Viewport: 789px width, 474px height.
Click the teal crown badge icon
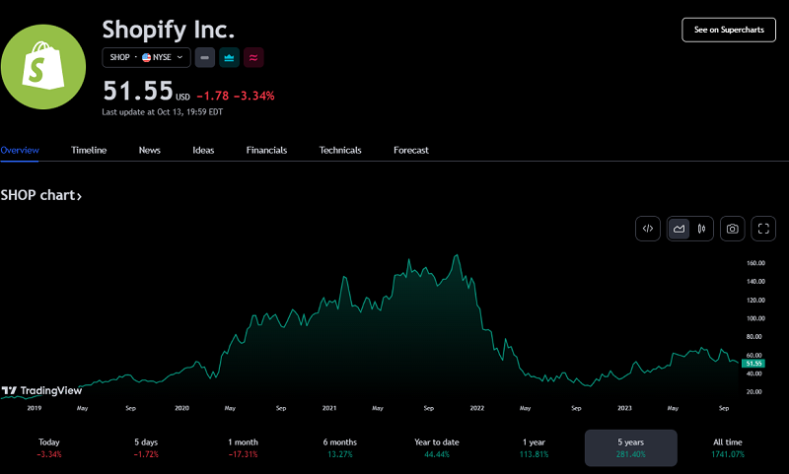point(228,58)
